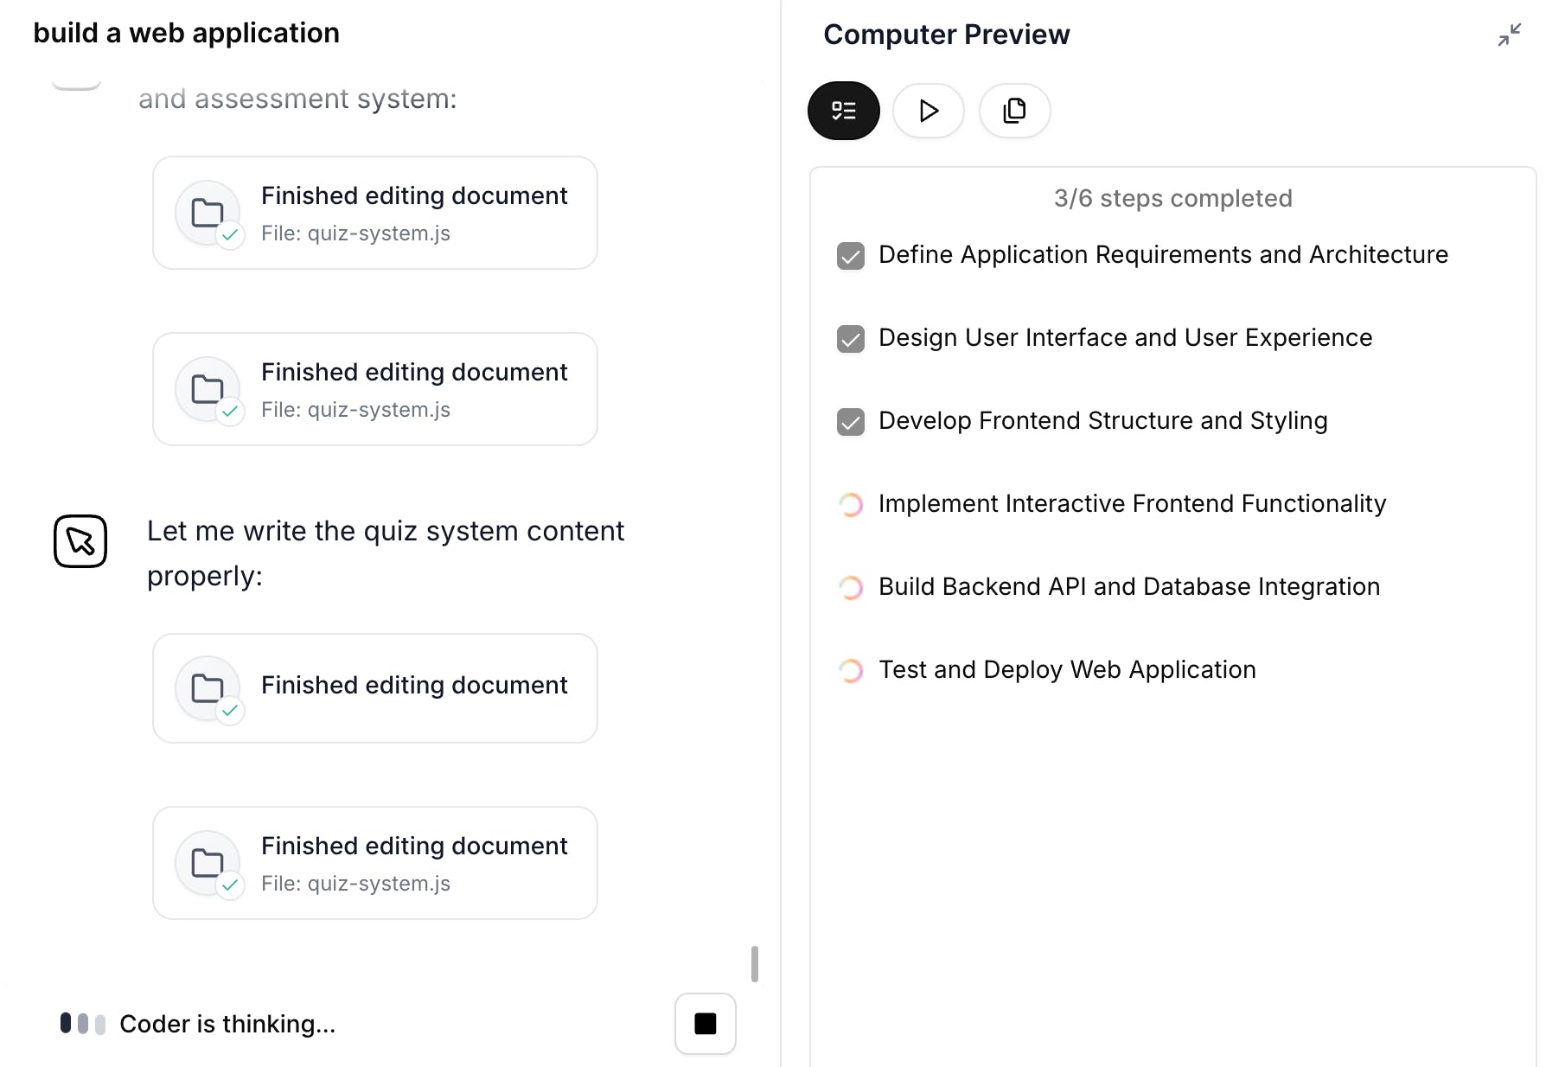Click folder icon of first quiz-system.js card
The image size is (1546, 1067).
point(208,213)
